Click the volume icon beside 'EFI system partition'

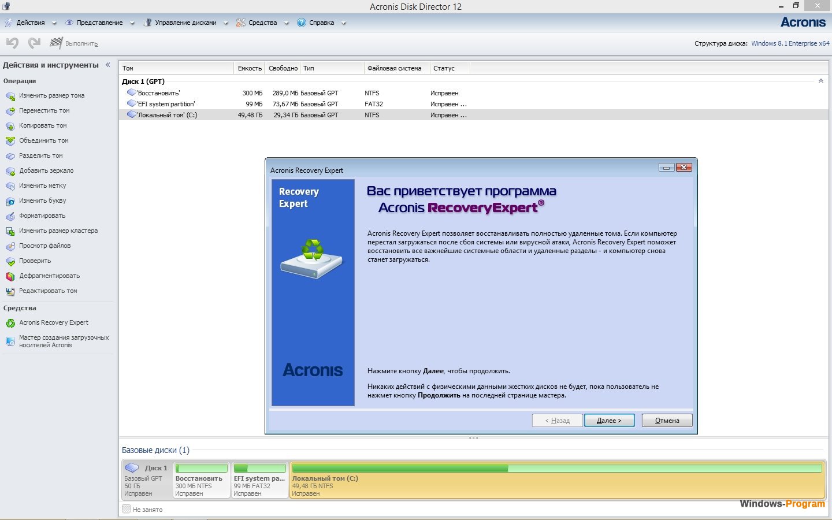[132, 103]
